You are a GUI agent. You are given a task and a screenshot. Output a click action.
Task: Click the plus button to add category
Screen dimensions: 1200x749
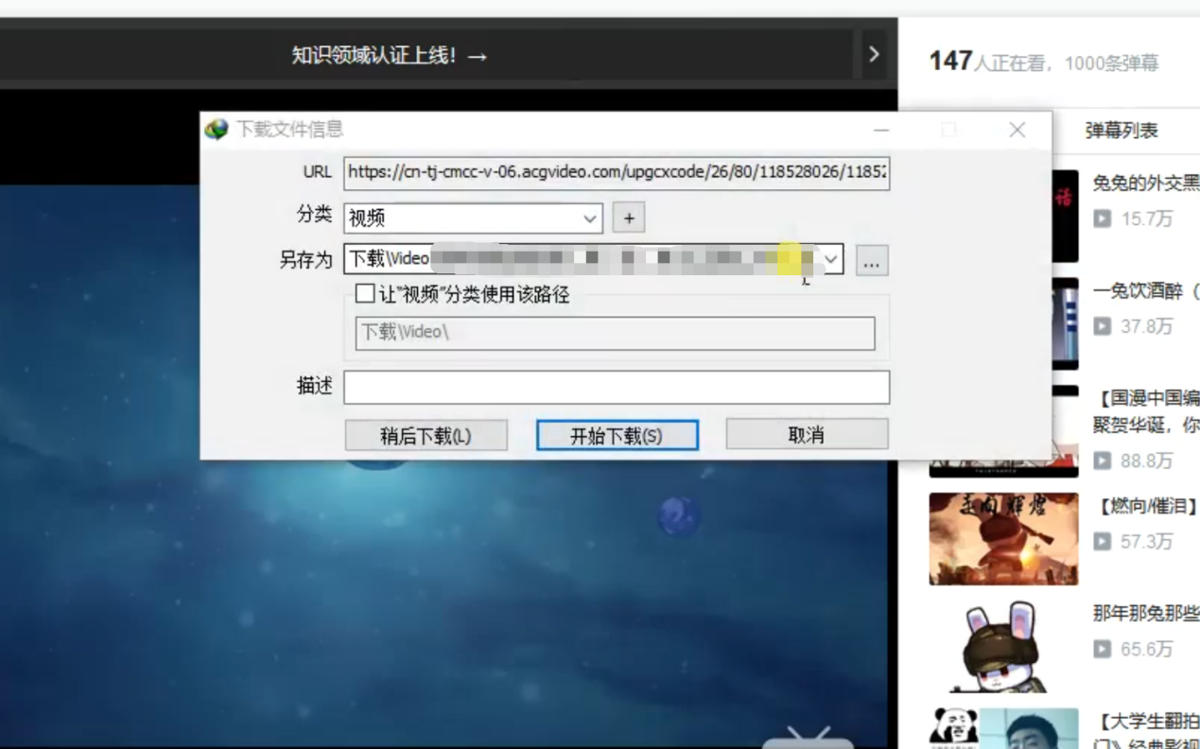click(629, 218)
